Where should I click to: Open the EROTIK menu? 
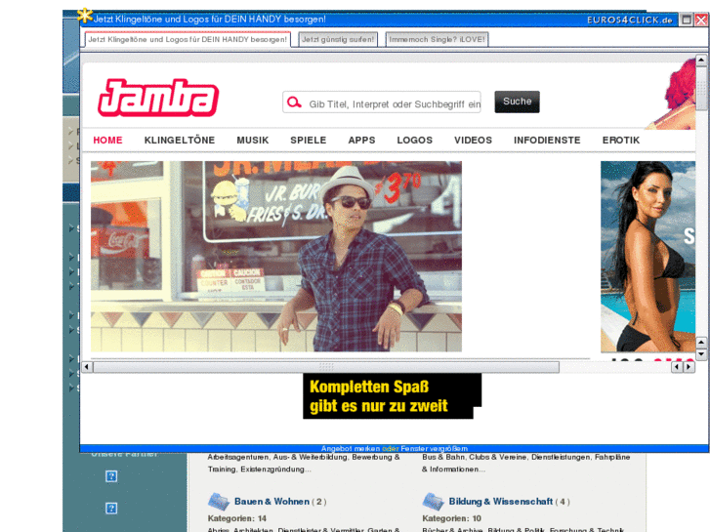(621, 141)
